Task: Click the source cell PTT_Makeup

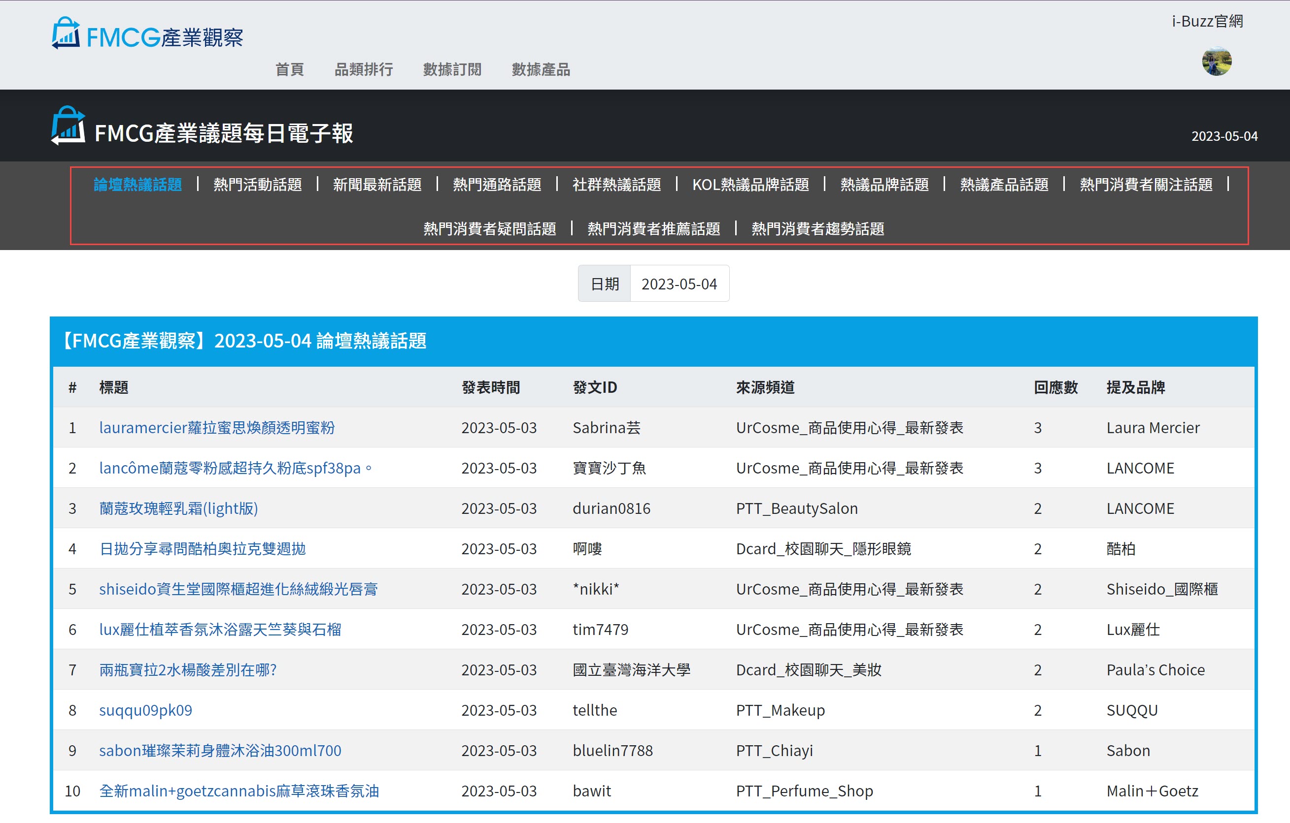Action: pos(780,710)
